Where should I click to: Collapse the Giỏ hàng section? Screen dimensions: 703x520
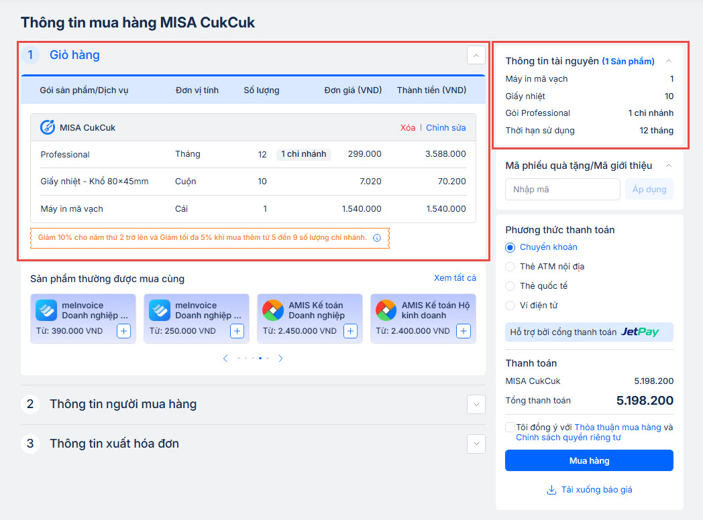[476, 55]
